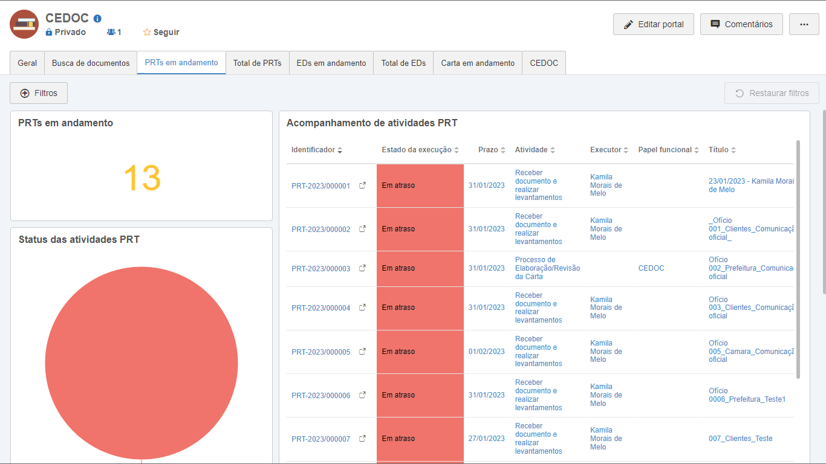Click the CEDOC functional role link
826x464 pixels.
click(x=651, y=268)
